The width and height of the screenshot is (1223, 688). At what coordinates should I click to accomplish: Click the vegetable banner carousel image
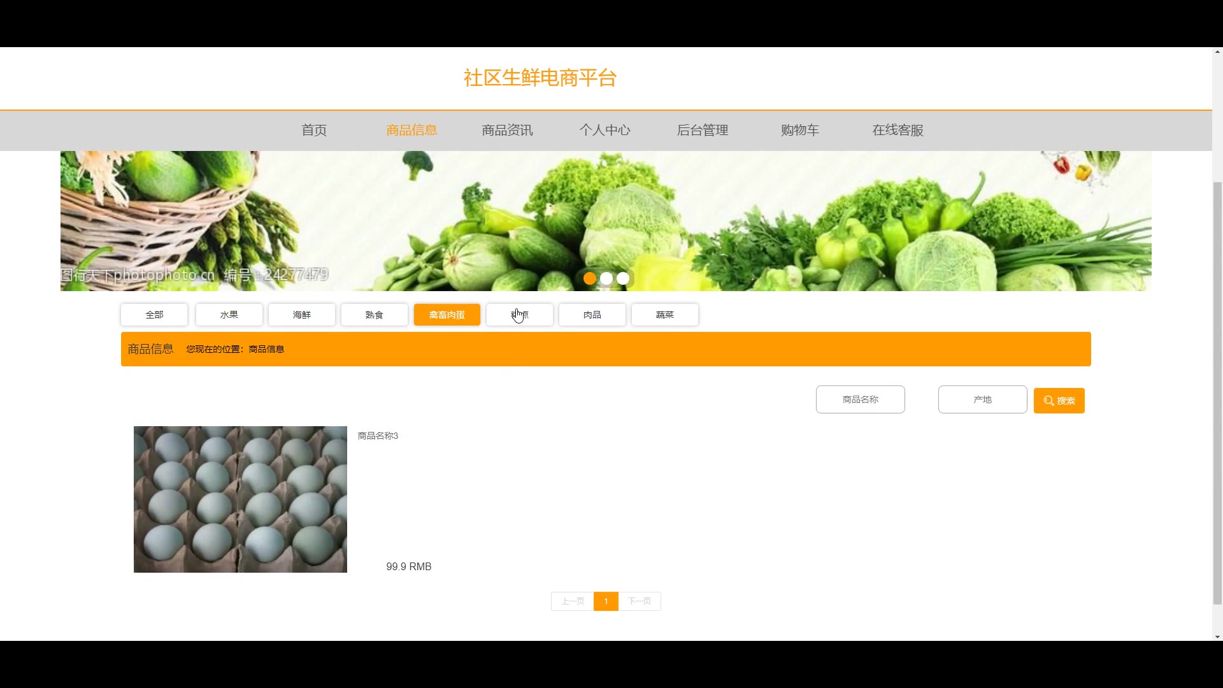[606, 221]
